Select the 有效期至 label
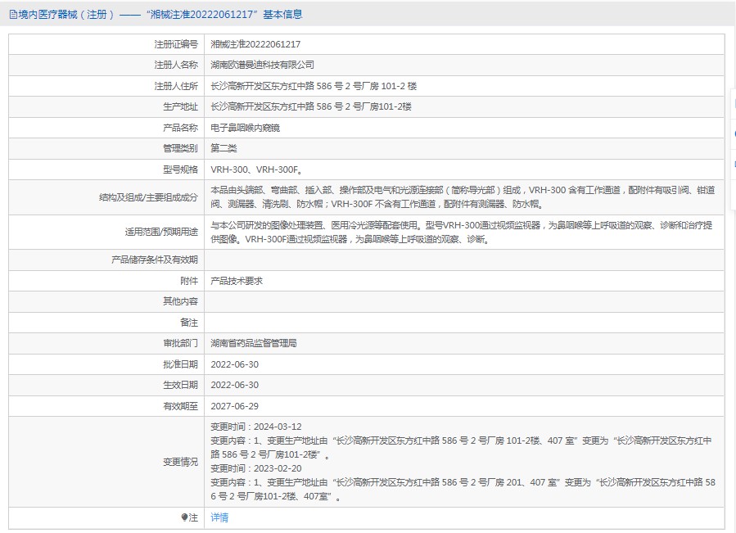This screenshot has height=533, width=736. click(180, 406)
